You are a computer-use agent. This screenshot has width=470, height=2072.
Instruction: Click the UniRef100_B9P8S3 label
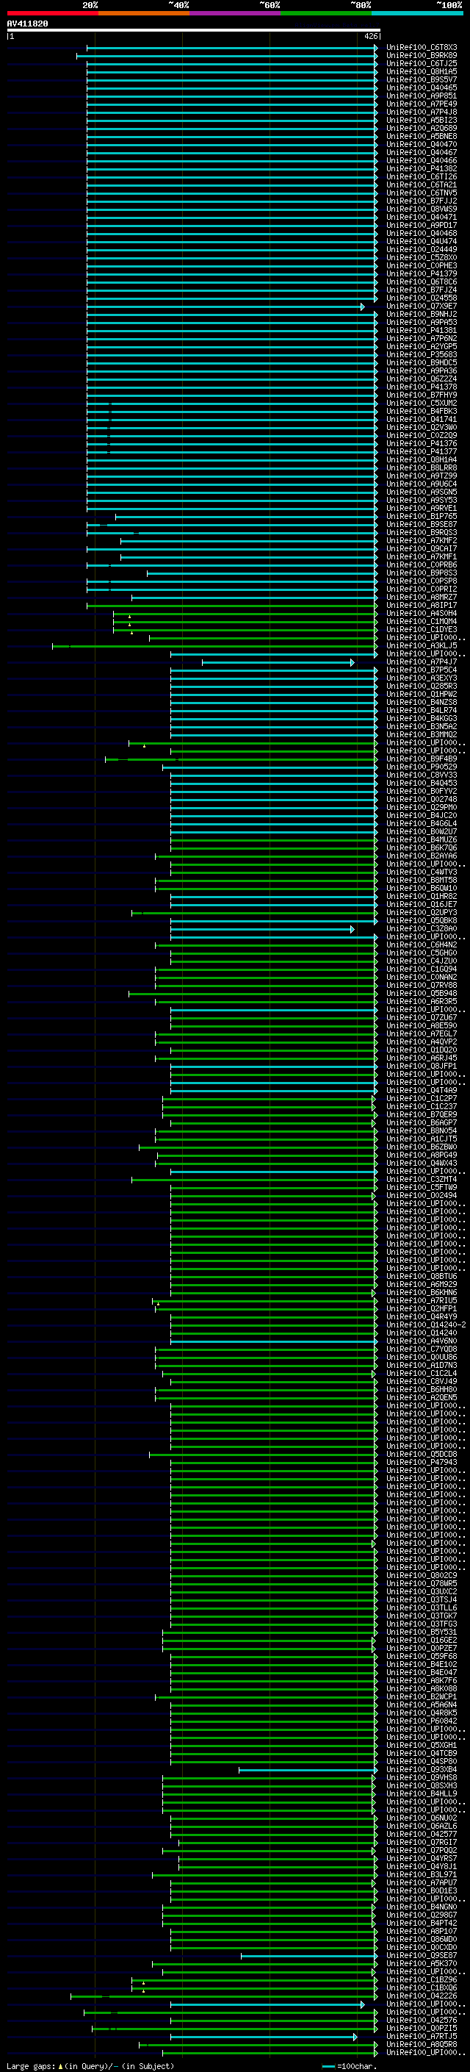coord(422,573)
